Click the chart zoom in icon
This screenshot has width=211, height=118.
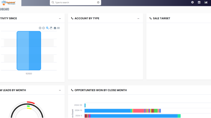point(40,28)
